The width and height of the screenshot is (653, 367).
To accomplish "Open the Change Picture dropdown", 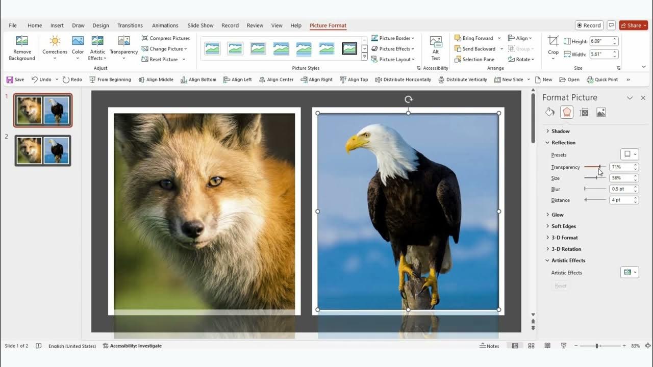I will 164,49.
